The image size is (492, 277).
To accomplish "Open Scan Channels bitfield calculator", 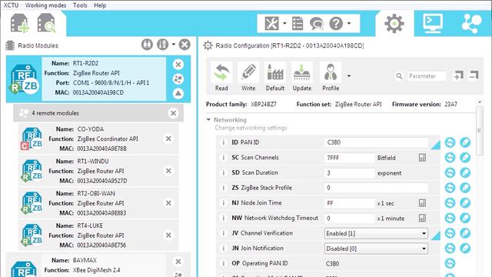I will [422, 158].
